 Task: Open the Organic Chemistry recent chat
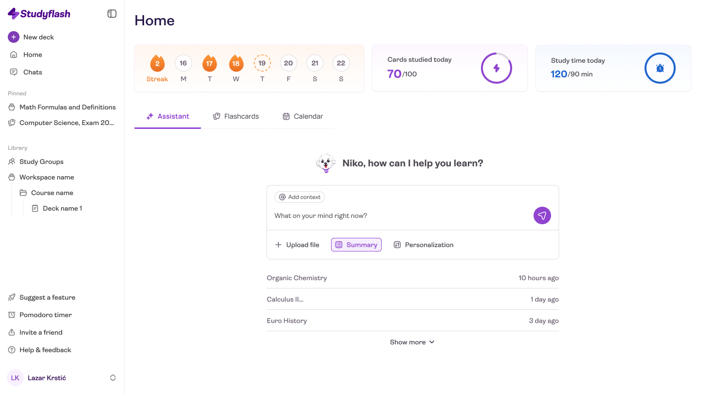tap(296, 278)
